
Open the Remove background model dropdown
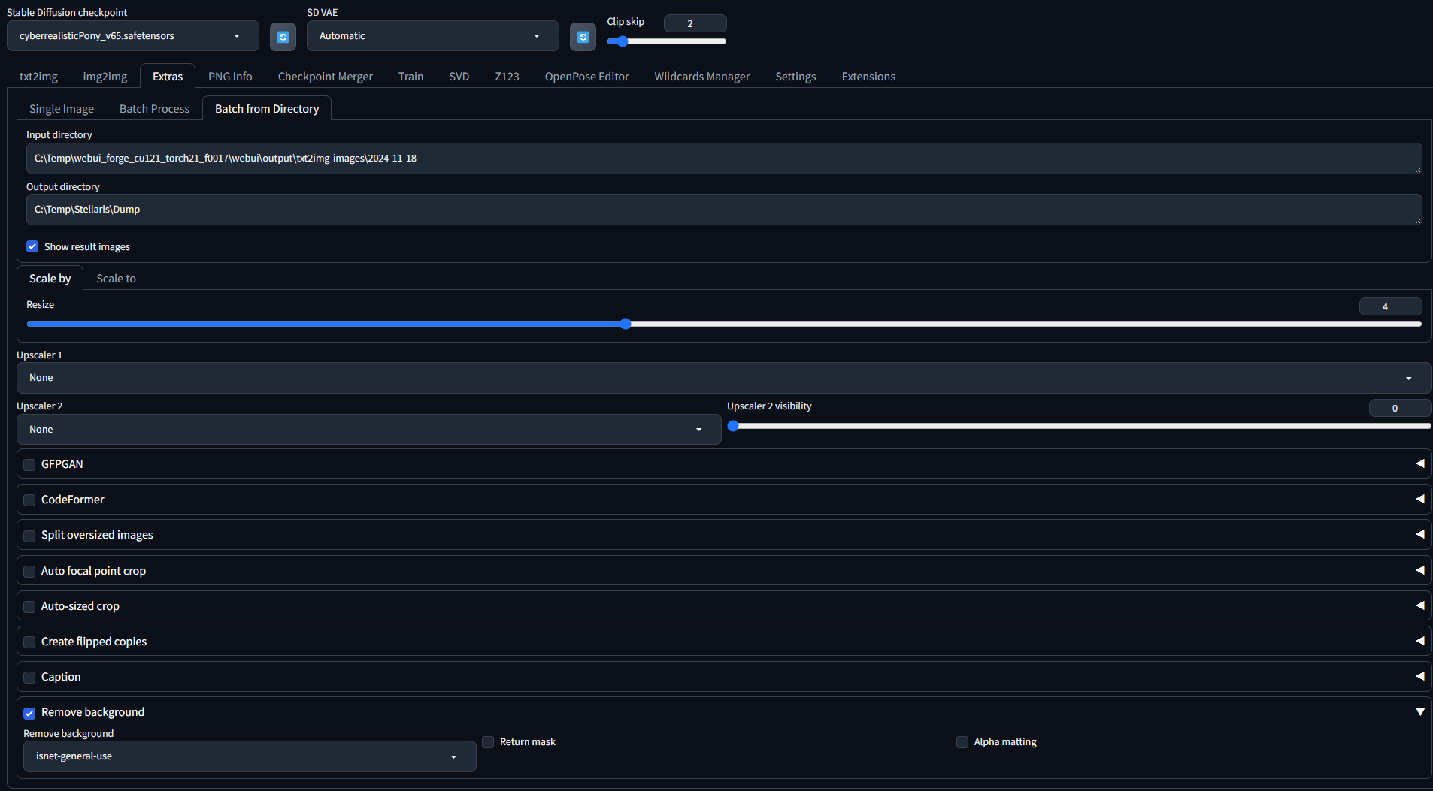coord(250,756)
